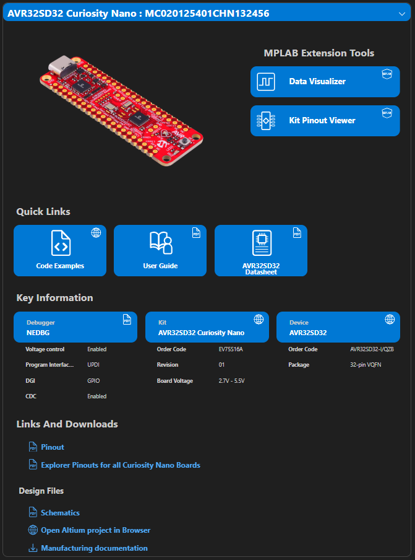The width and height of the screenshot is (415, 560).
Task: Click the MPLAB badge on Kit Pinout Viewer
Action: tap(387, 113)
